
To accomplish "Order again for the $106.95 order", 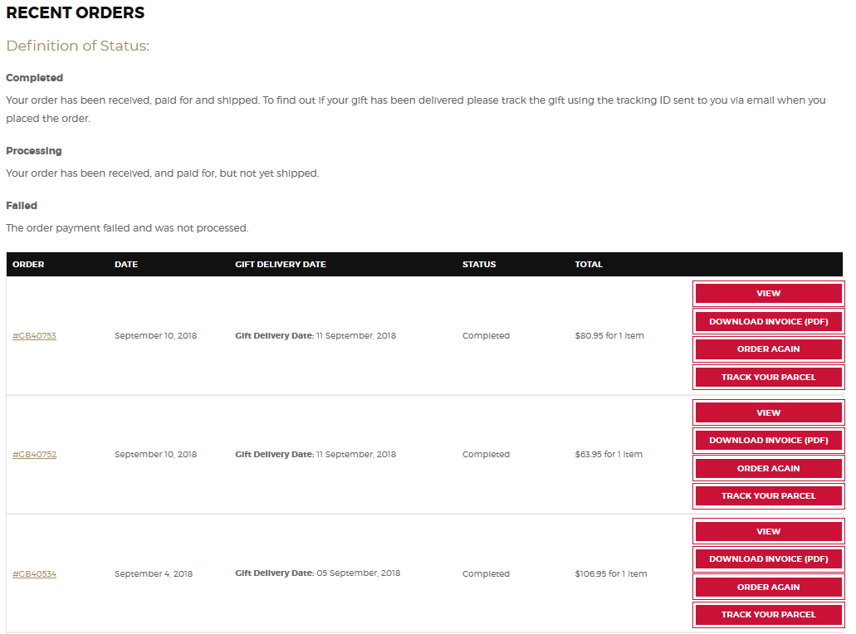I will pyautogui.click(x=768, y=587).
